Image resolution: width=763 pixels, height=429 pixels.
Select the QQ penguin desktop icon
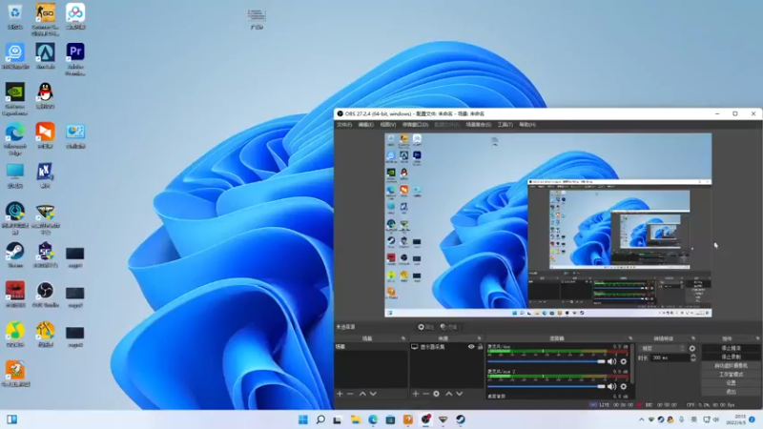click(x=45, y=96)
